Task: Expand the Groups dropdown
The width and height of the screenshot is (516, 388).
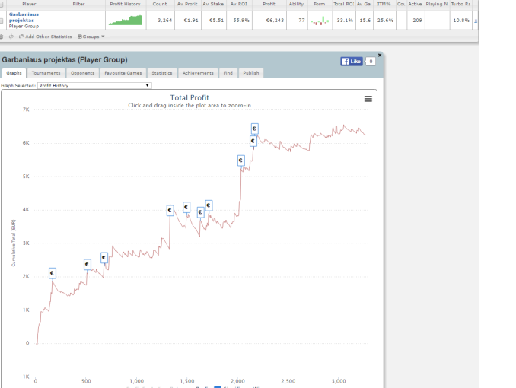Action: [91, 37]
